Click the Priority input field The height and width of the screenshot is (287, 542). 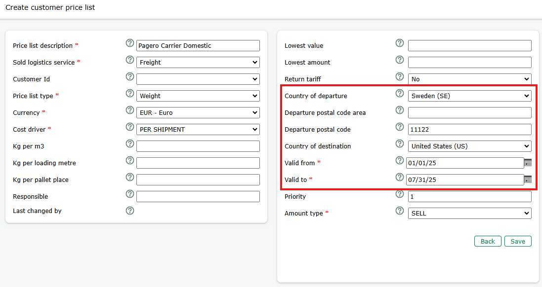point(469,196)
